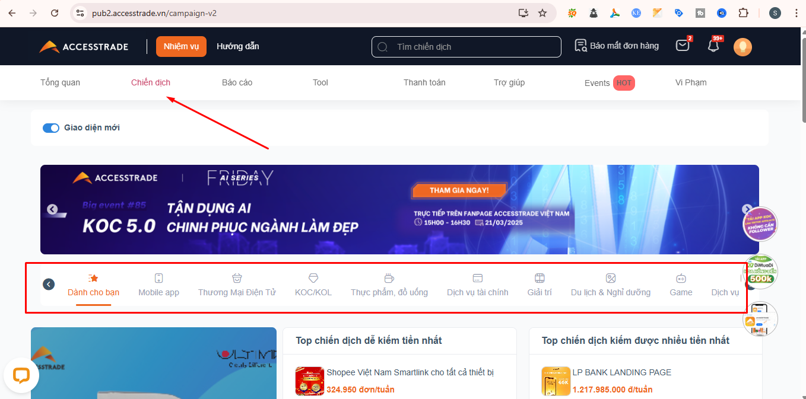Viewport: 806px width, 399px height.
Task: Toggle the 'Giao diện mới' switch
Action: pos(51,128)
